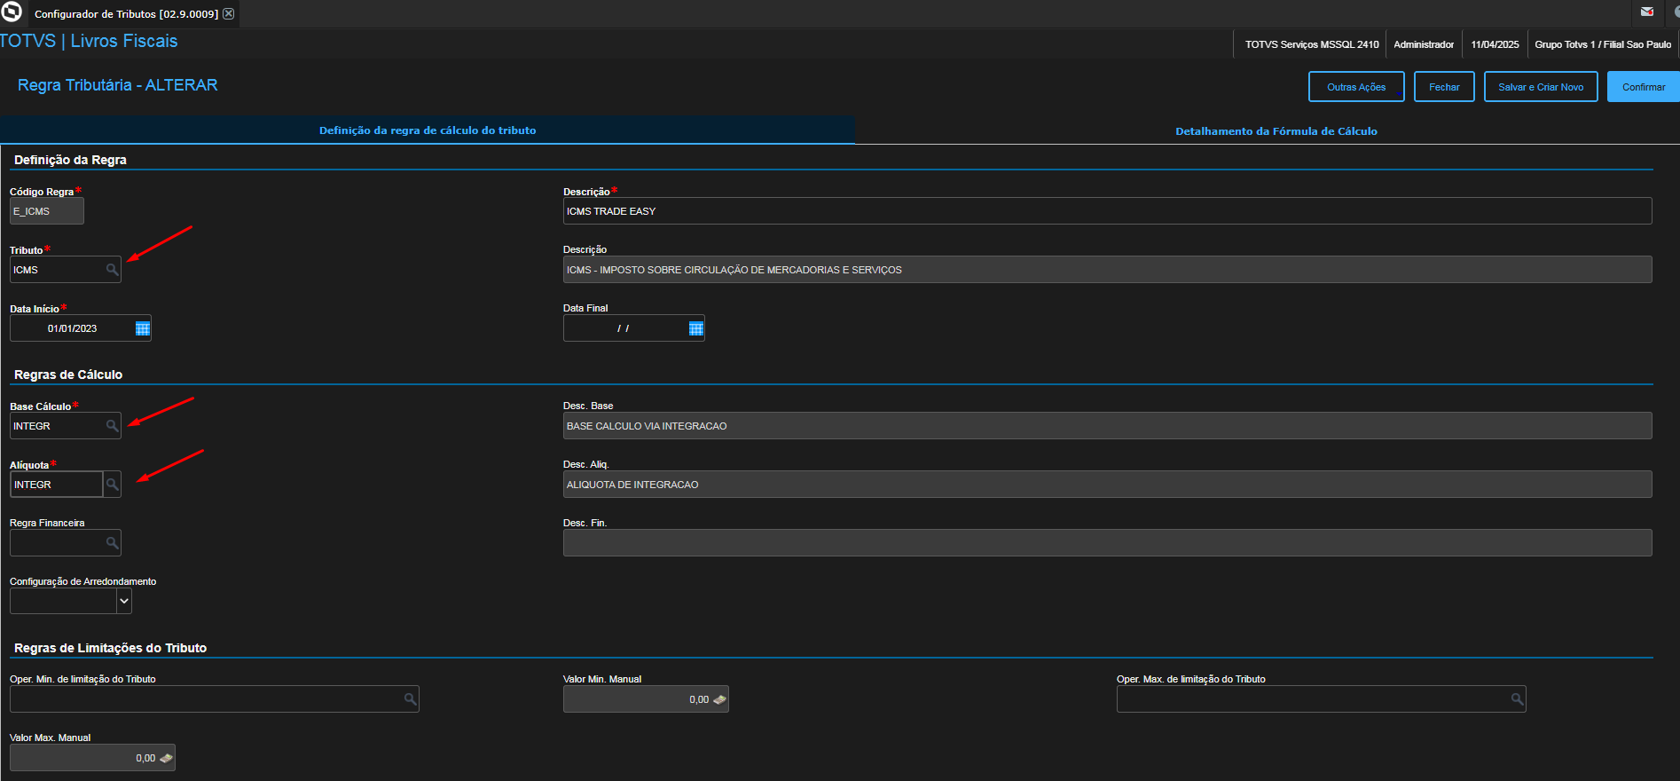Open the Outras Ações menu button
The width and height of the screenshot is (1680, 781).
tap(1355, 87)
